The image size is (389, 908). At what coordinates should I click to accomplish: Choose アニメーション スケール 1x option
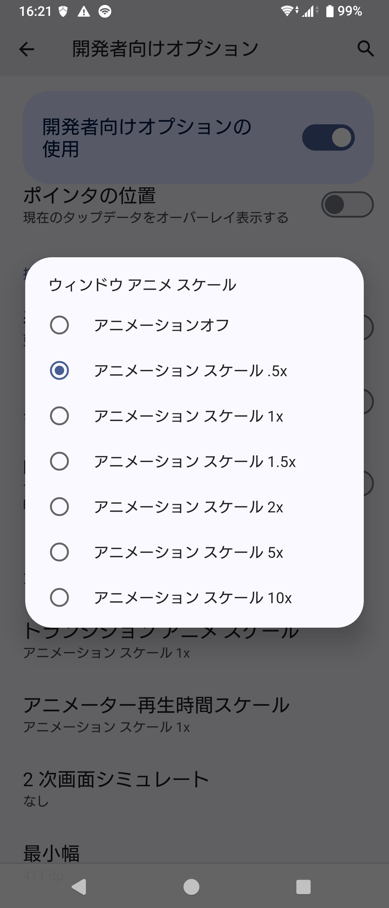(x=59, y=416)
